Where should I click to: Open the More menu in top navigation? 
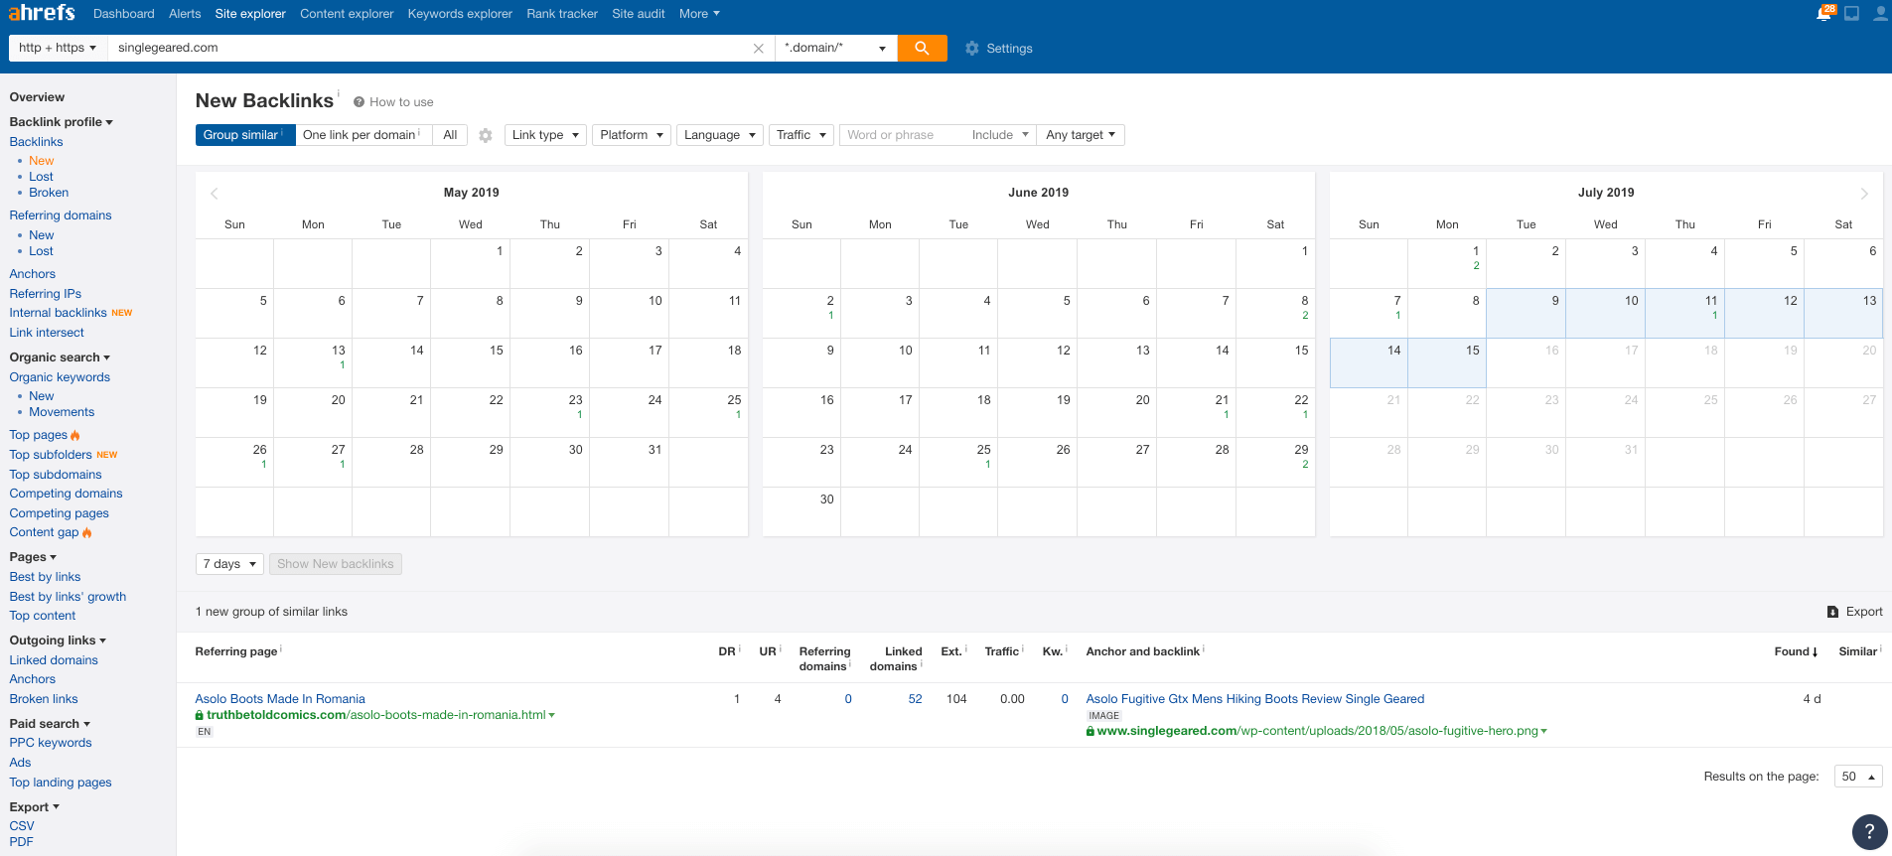pos(699,14)
